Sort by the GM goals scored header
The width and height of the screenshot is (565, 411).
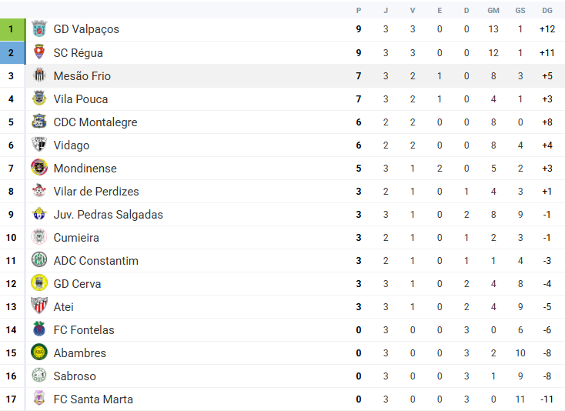coord(493,11)
